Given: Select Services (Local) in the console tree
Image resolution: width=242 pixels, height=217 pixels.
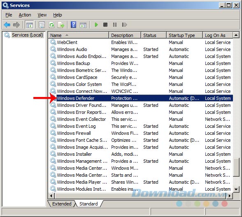Looking at the screenshot, I should click(28, 35).
